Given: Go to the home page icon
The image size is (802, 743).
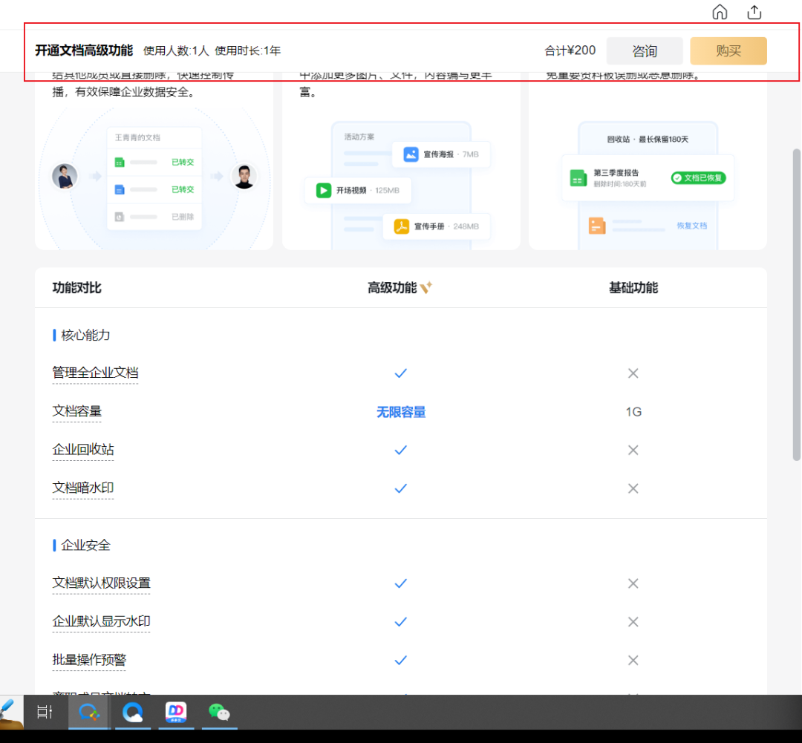Looking at the screenshot, I should point(720,12).
